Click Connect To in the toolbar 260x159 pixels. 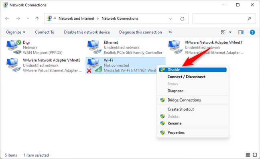point(45,32)
